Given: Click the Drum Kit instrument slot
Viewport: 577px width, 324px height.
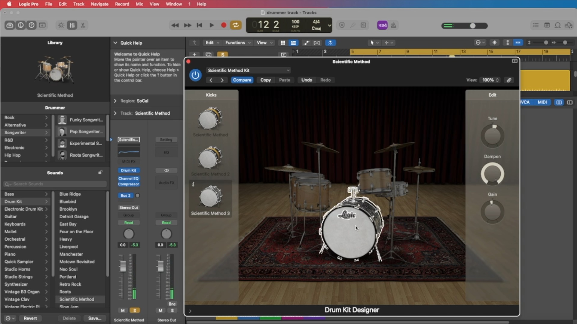Looking at the screenshot, I should tap(129, 170).
